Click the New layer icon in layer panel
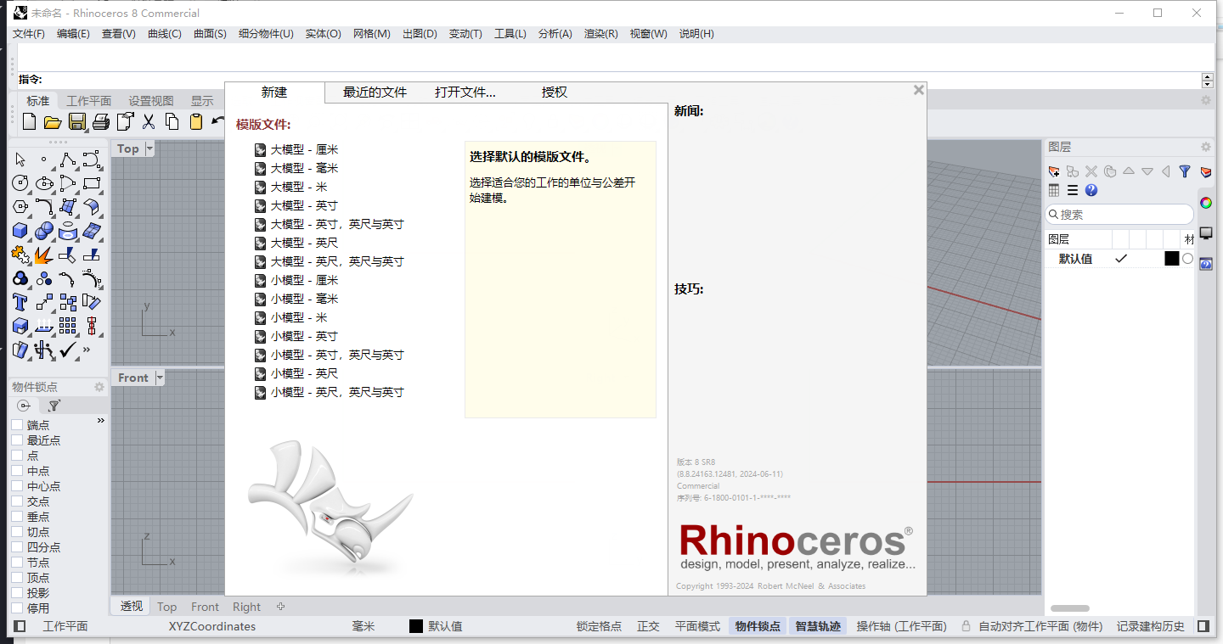 [x=1054, y=171]
